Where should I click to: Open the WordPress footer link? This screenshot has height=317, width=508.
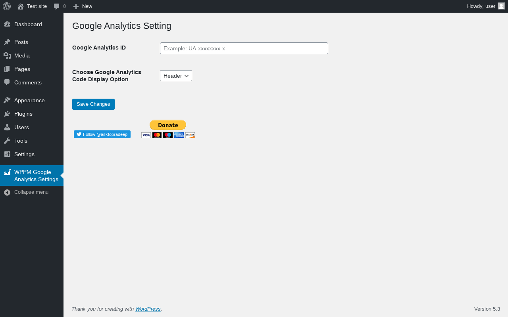tap(148, 309)
